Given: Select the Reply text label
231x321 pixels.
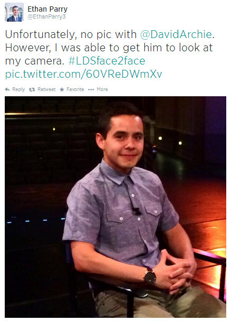Looking at the screenshot, I should 19,89.
